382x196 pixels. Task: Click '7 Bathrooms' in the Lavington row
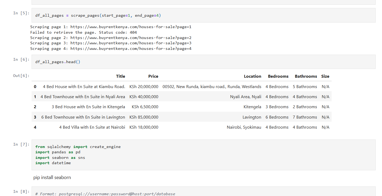click(x=305, y=117)
